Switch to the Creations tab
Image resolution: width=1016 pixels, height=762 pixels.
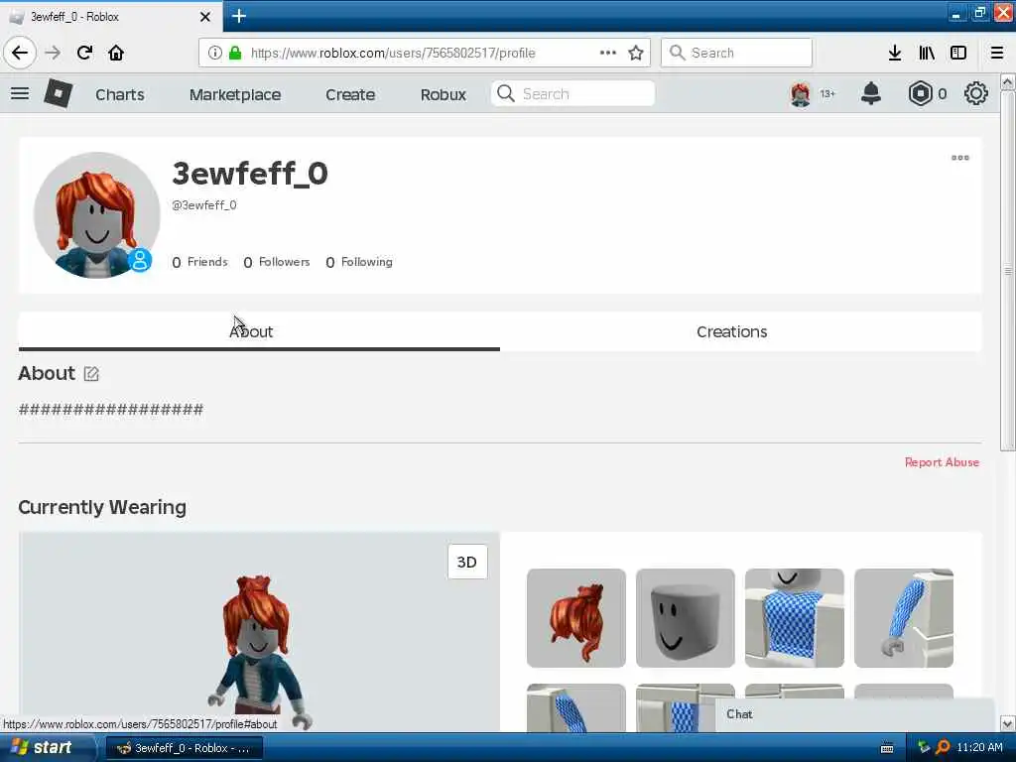740,331
